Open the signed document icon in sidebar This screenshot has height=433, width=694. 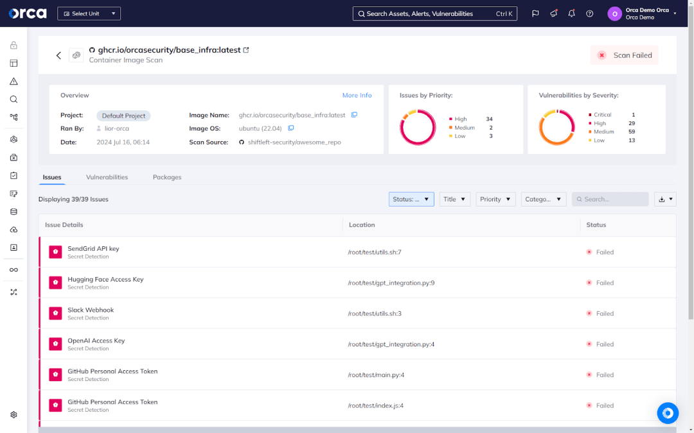(x=13, y=194)
